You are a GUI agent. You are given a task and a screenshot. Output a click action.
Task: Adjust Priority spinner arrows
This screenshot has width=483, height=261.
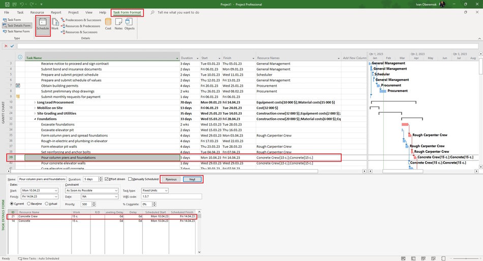(94, 204)
